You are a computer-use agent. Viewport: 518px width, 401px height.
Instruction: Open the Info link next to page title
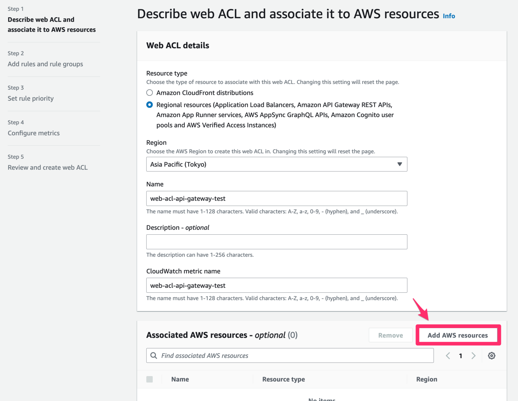449,16
